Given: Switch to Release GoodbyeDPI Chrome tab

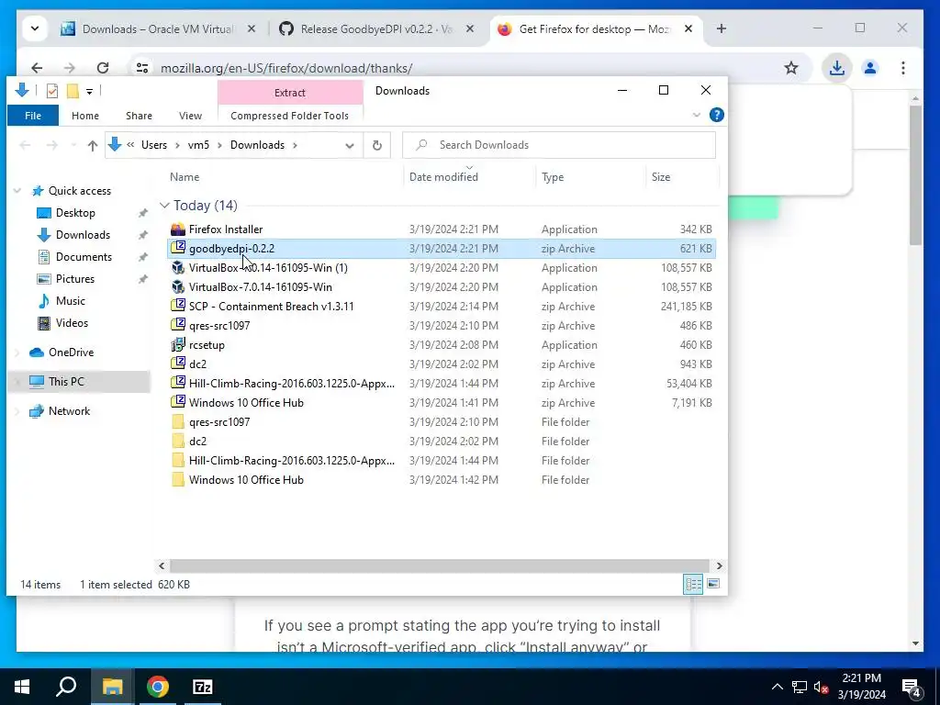Looking at the screenshot, I should (375, 28).
